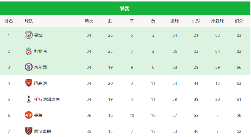Click the Chelsea club crest
Screen dimensions: 251x137
[x=29, y=67]
